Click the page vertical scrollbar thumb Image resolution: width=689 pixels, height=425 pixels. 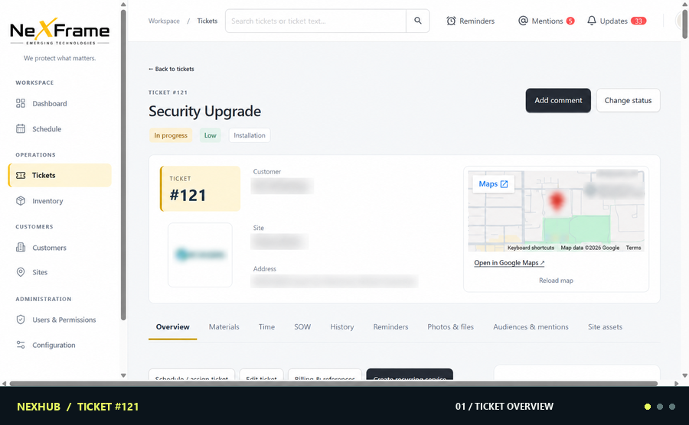(x=684, y=23)
